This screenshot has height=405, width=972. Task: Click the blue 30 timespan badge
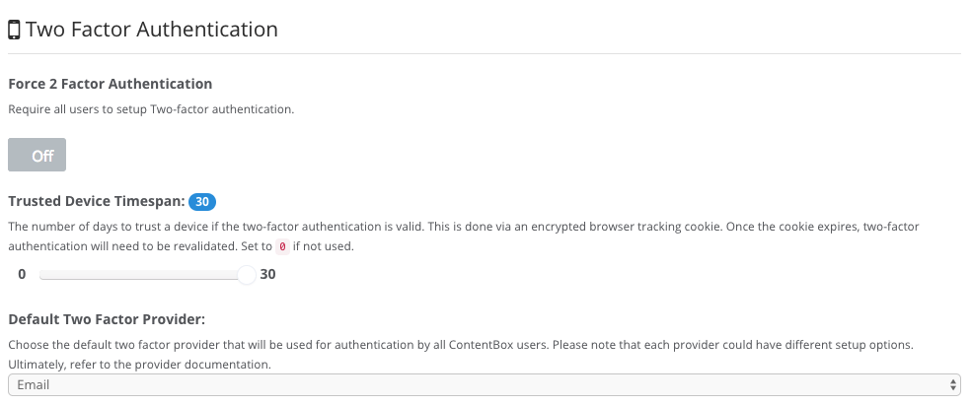202,202
